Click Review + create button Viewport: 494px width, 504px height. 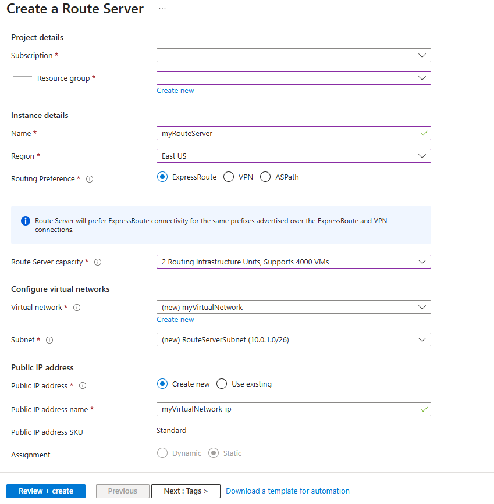(46, 491)
